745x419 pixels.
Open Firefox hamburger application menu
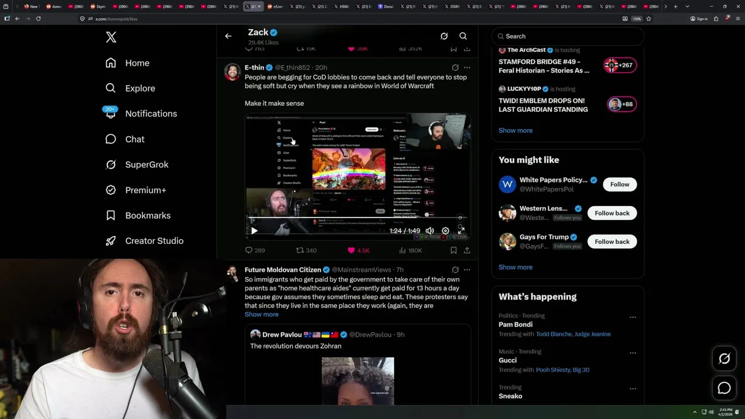737,19
